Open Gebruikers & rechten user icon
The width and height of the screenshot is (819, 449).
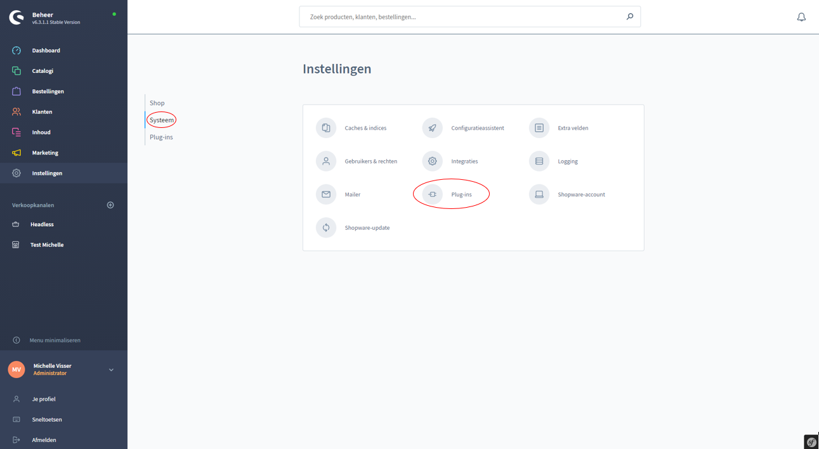pos(326,161)
